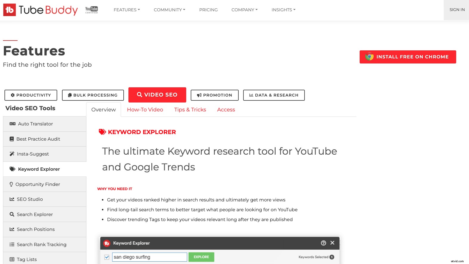Image resolution: width=469 pixels, height=264 pixels.
Task: Click the bullet about long-tail search terms
Action: point(202,210)
